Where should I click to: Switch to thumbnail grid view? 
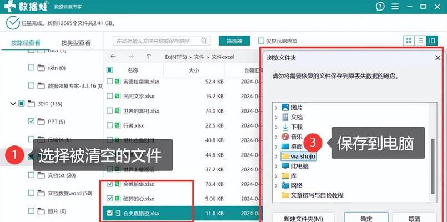tap(409, 41)
